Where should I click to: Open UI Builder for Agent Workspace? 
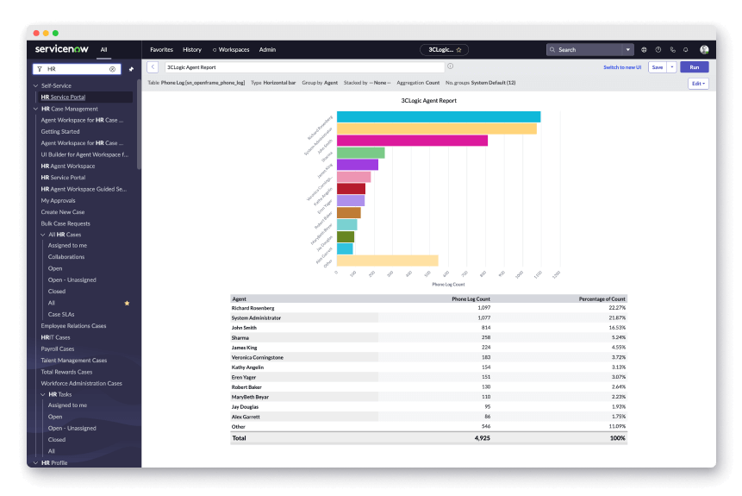[x=84, y=155]
